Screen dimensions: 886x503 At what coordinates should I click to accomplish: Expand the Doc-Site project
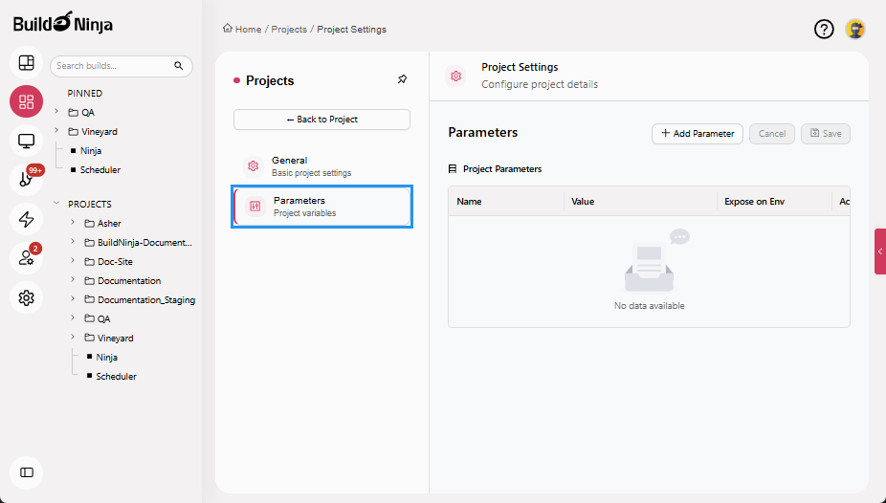click(x=73, y=261)
